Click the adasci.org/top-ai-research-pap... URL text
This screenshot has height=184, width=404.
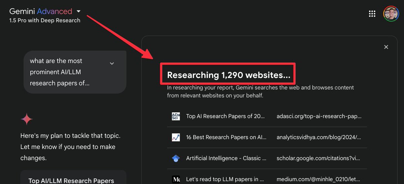[319, 116]
